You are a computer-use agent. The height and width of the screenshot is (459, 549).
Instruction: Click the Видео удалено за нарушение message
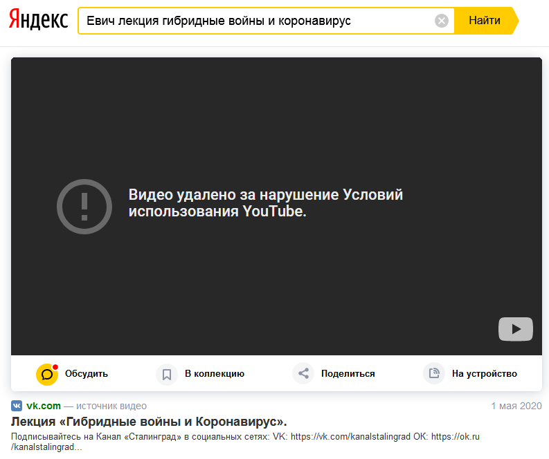coord(266,203)
